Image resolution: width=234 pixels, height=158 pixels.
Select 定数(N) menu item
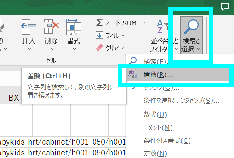click(155, 153)
